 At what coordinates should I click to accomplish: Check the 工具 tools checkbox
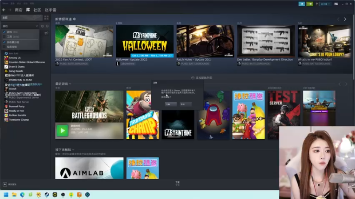4,37
